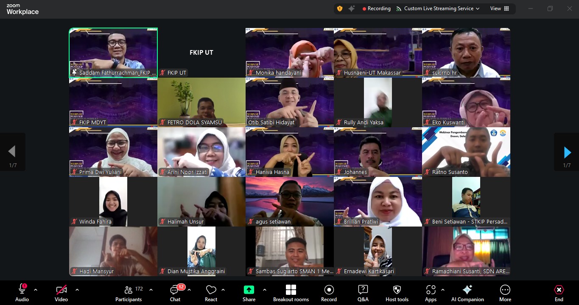Open Zoom Apps
Screen dimensions: 579x305
pyautogui.click(x=431, y=293)
